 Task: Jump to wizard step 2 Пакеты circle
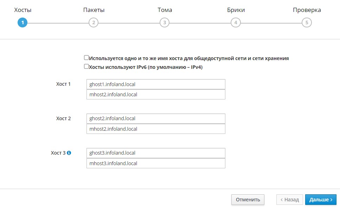[x=94, y=22]
